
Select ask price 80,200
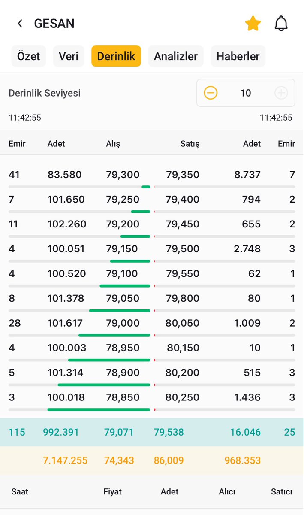coord(183,373)
